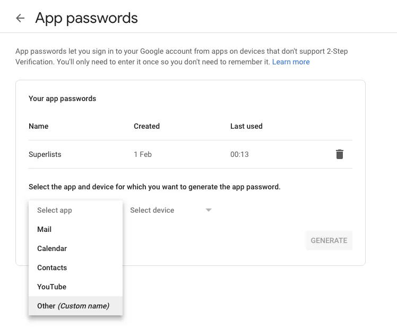Click the Last used column header
The image size is (397, 334).
click(x=246, y=126)
